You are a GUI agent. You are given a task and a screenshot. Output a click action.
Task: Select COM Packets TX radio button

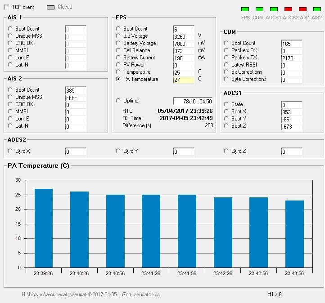[226, 58]
